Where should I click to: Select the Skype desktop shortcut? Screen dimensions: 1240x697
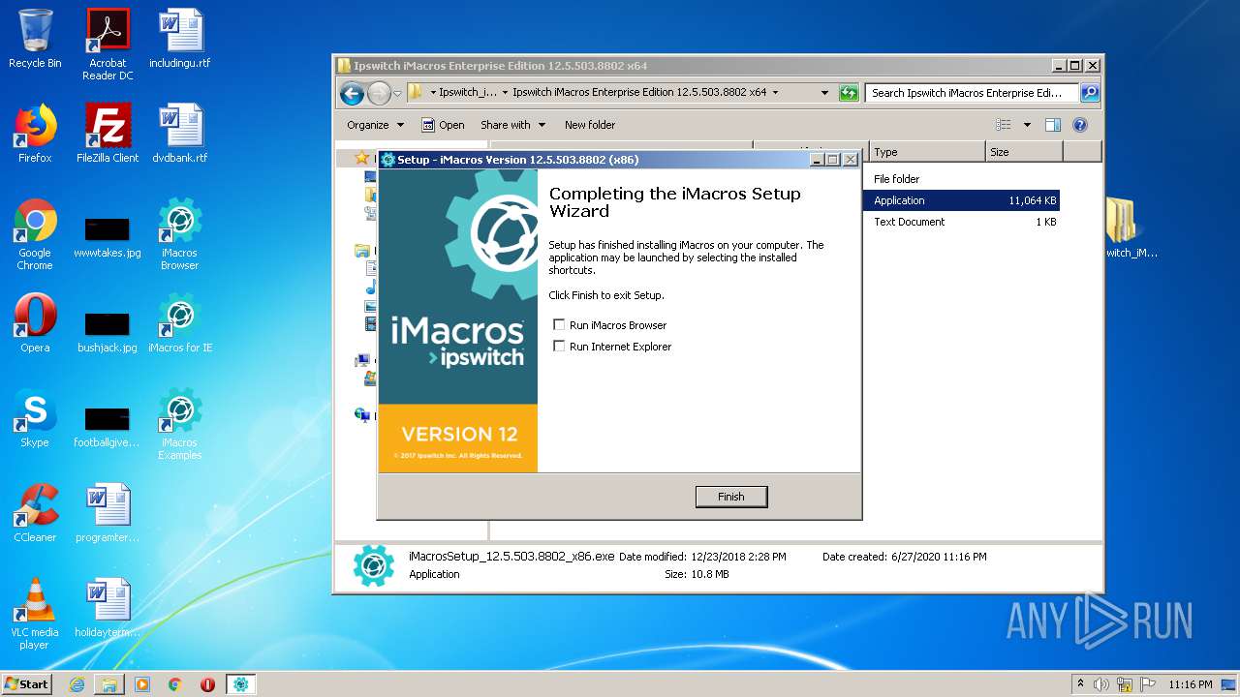point(35,418)
